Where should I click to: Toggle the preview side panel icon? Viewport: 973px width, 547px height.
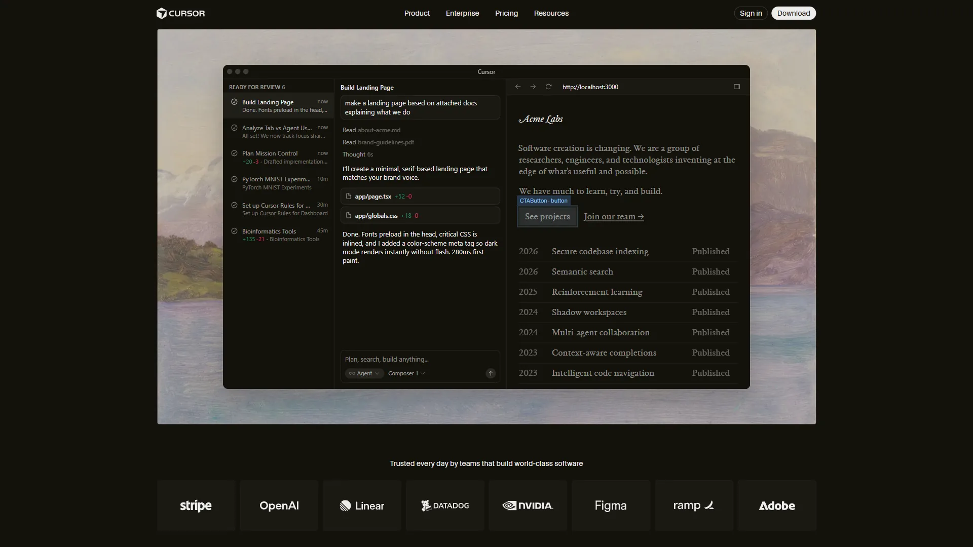coord(737,87)
